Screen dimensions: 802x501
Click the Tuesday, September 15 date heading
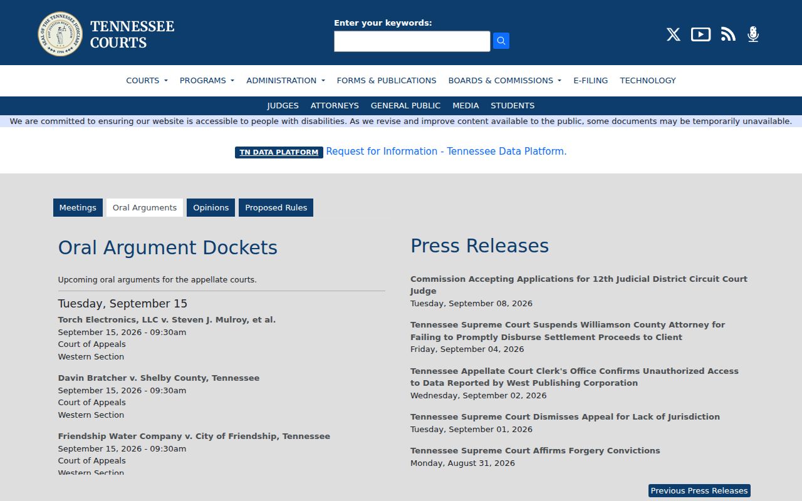point(123,304)
